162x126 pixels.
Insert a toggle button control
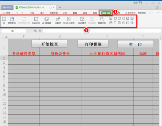111,23
